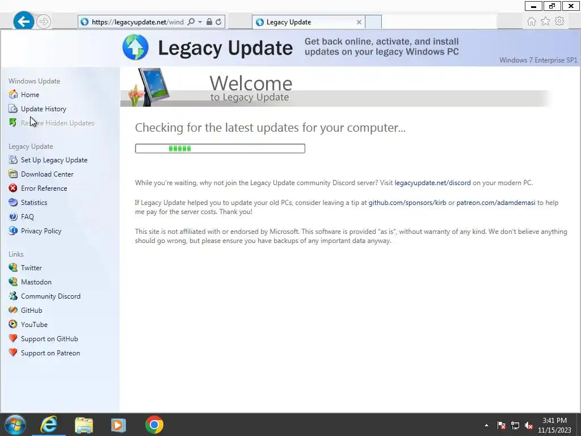Show hidden tray icons arrow
Viewport: 581px width, 436px height.
pos(486,425)
